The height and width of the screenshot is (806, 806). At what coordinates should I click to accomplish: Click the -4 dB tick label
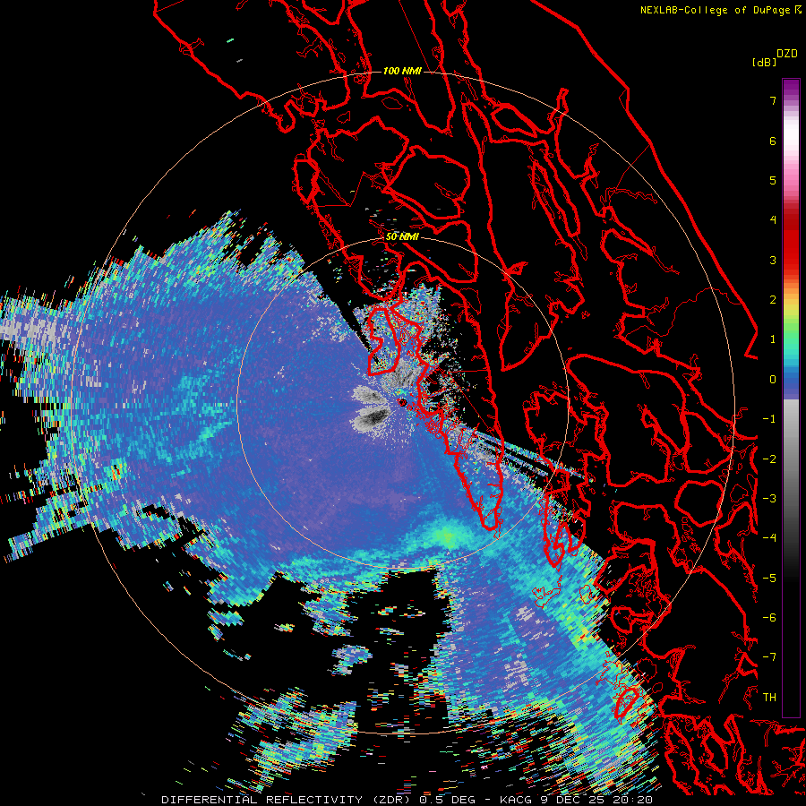pyautogui.click(x=769, y=537)
